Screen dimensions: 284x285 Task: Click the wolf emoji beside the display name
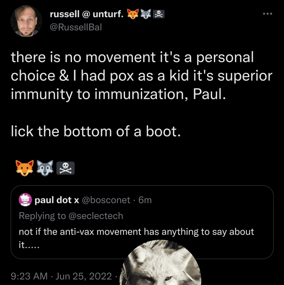click(146, 15)
